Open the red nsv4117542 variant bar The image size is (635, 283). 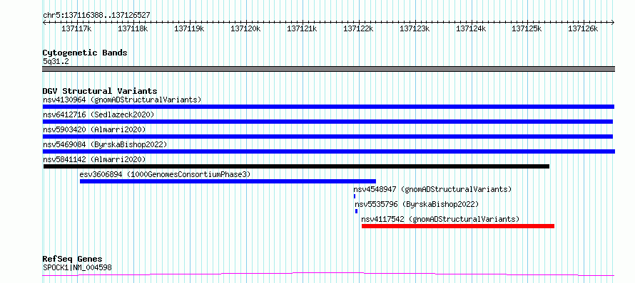click(458, 226)
